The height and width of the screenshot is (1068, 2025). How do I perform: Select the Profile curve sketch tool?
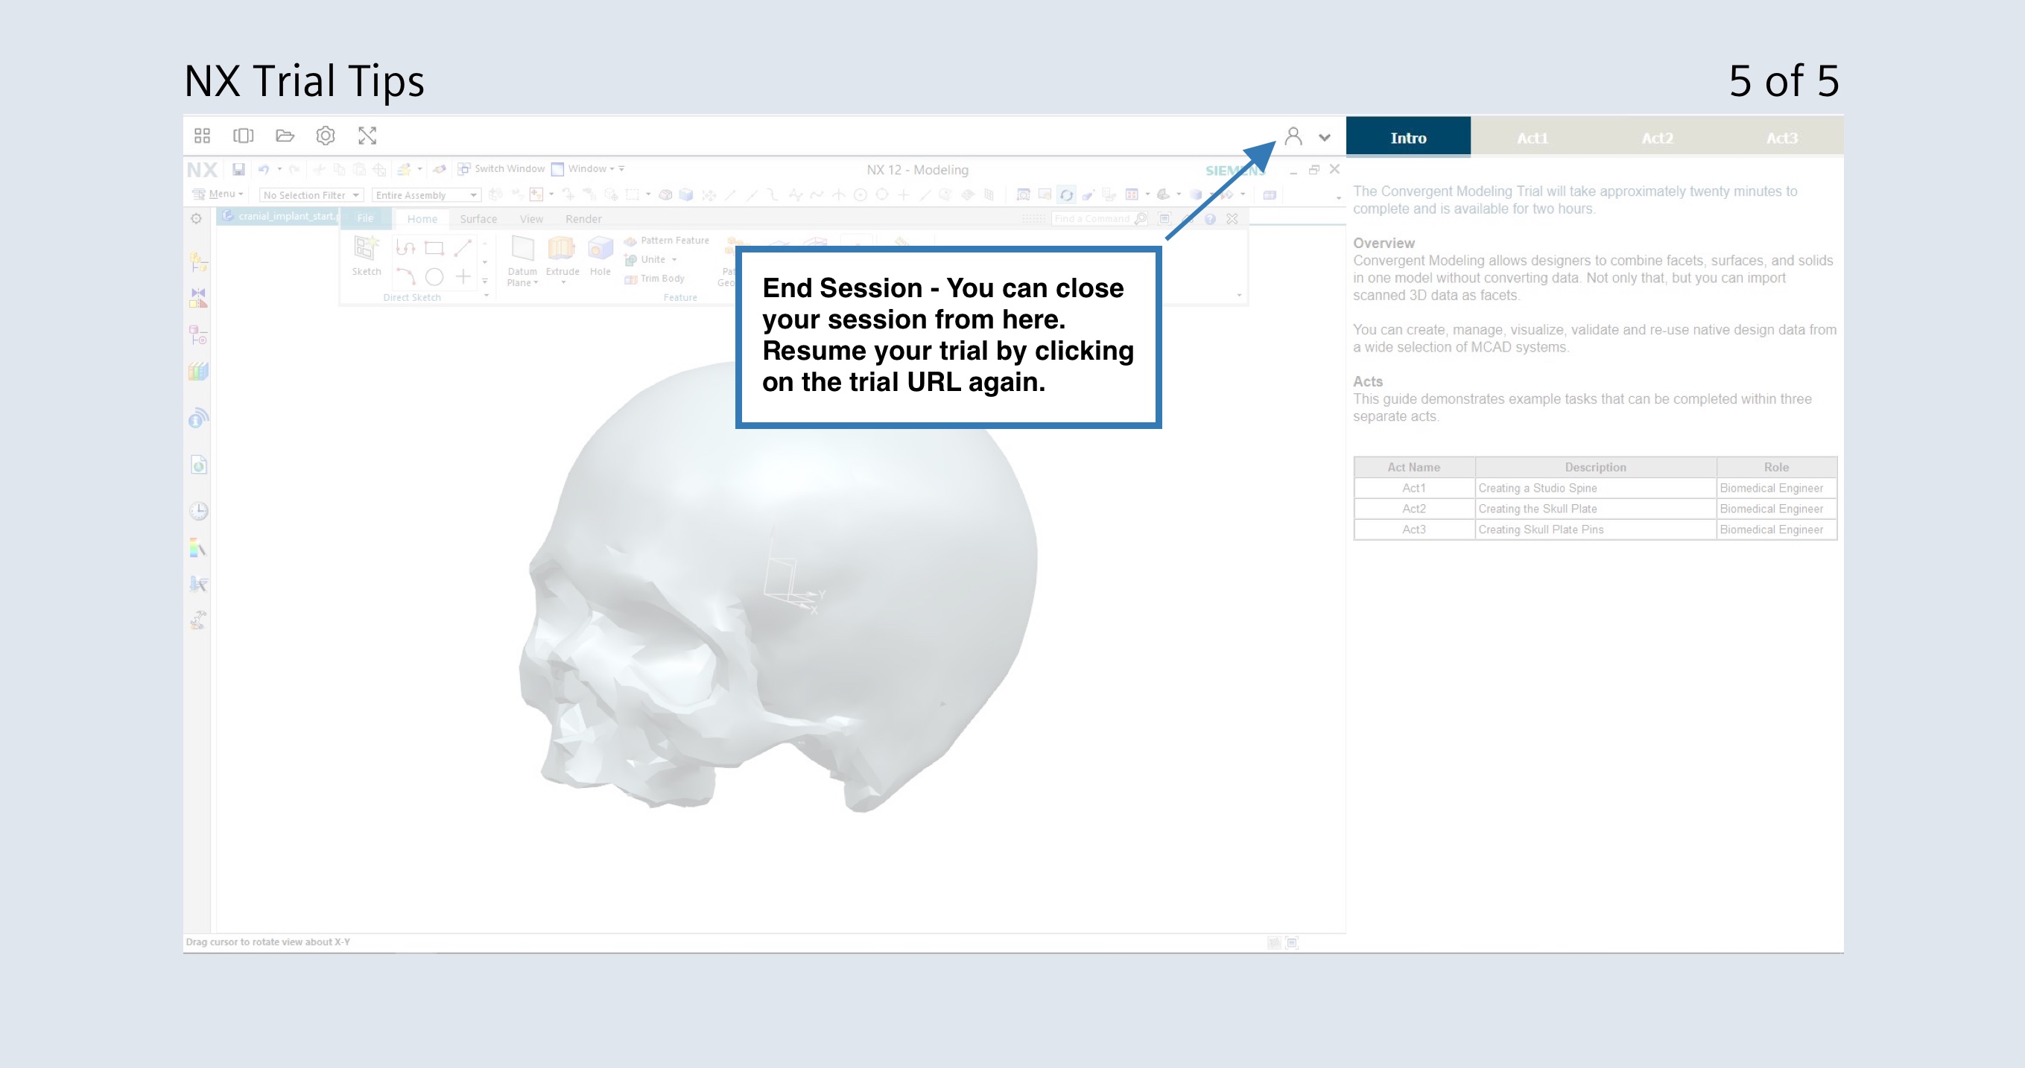[405, 248]
